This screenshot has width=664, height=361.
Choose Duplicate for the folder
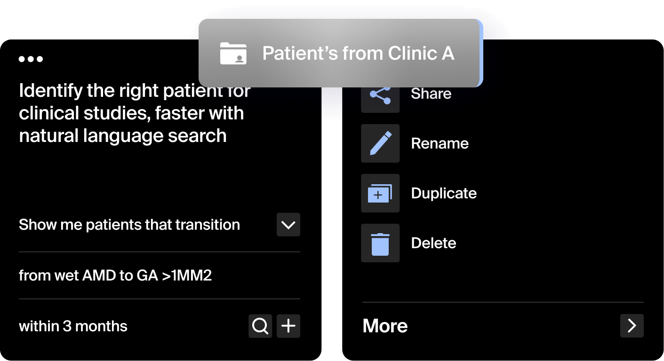443,193
